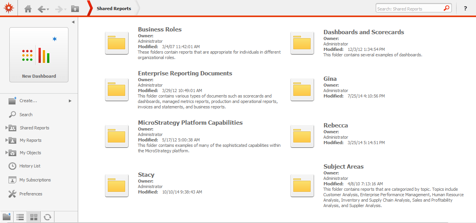Open the Rebecca folder link
476x223 pixels.
336,125
